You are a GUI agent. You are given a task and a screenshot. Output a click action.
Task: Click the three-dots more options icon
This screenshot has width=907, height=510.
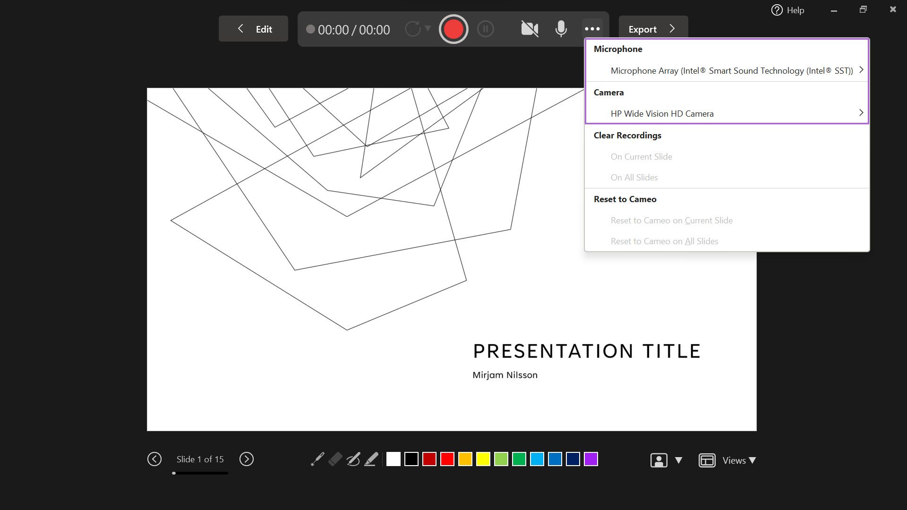pyautogui.click(x=592, y=29)
